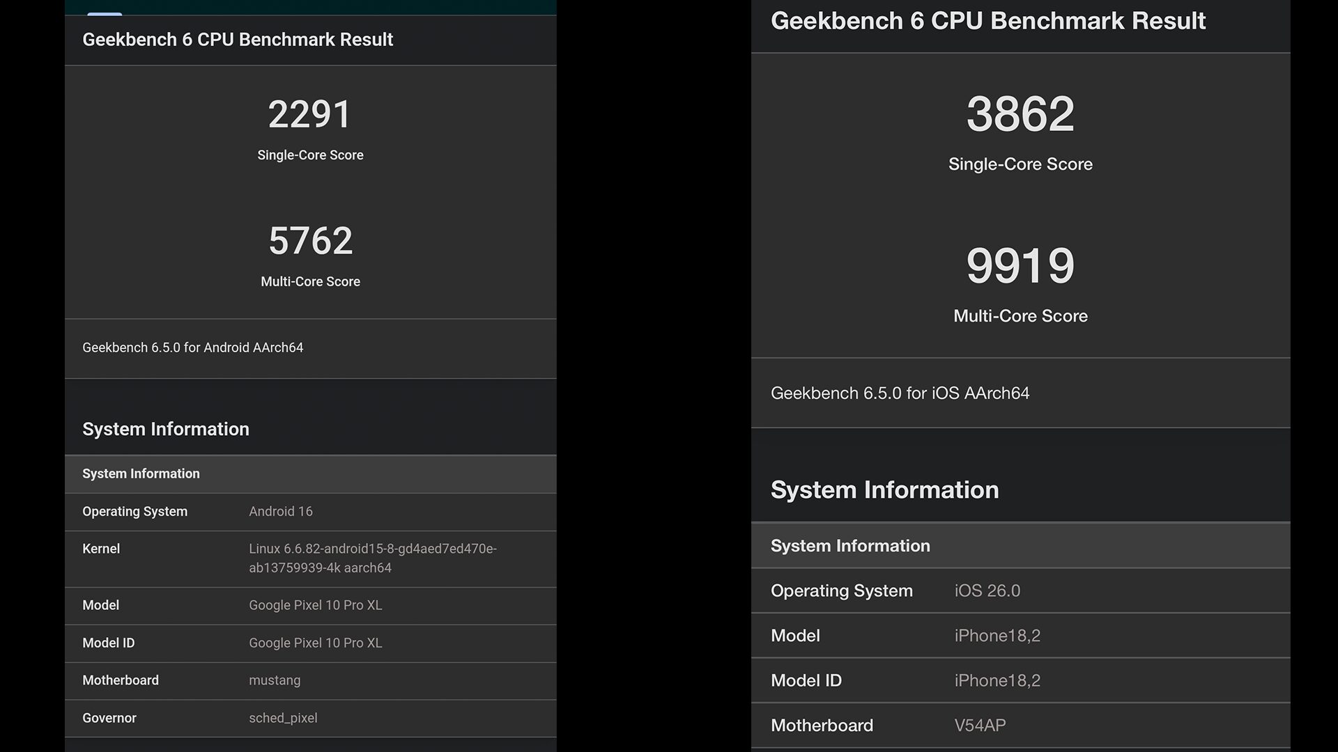This screenshot has height=752, width=1338.
Task: Click the Android result's Geekbench 6 CPU Benchmark title
Action: point(238,40)
